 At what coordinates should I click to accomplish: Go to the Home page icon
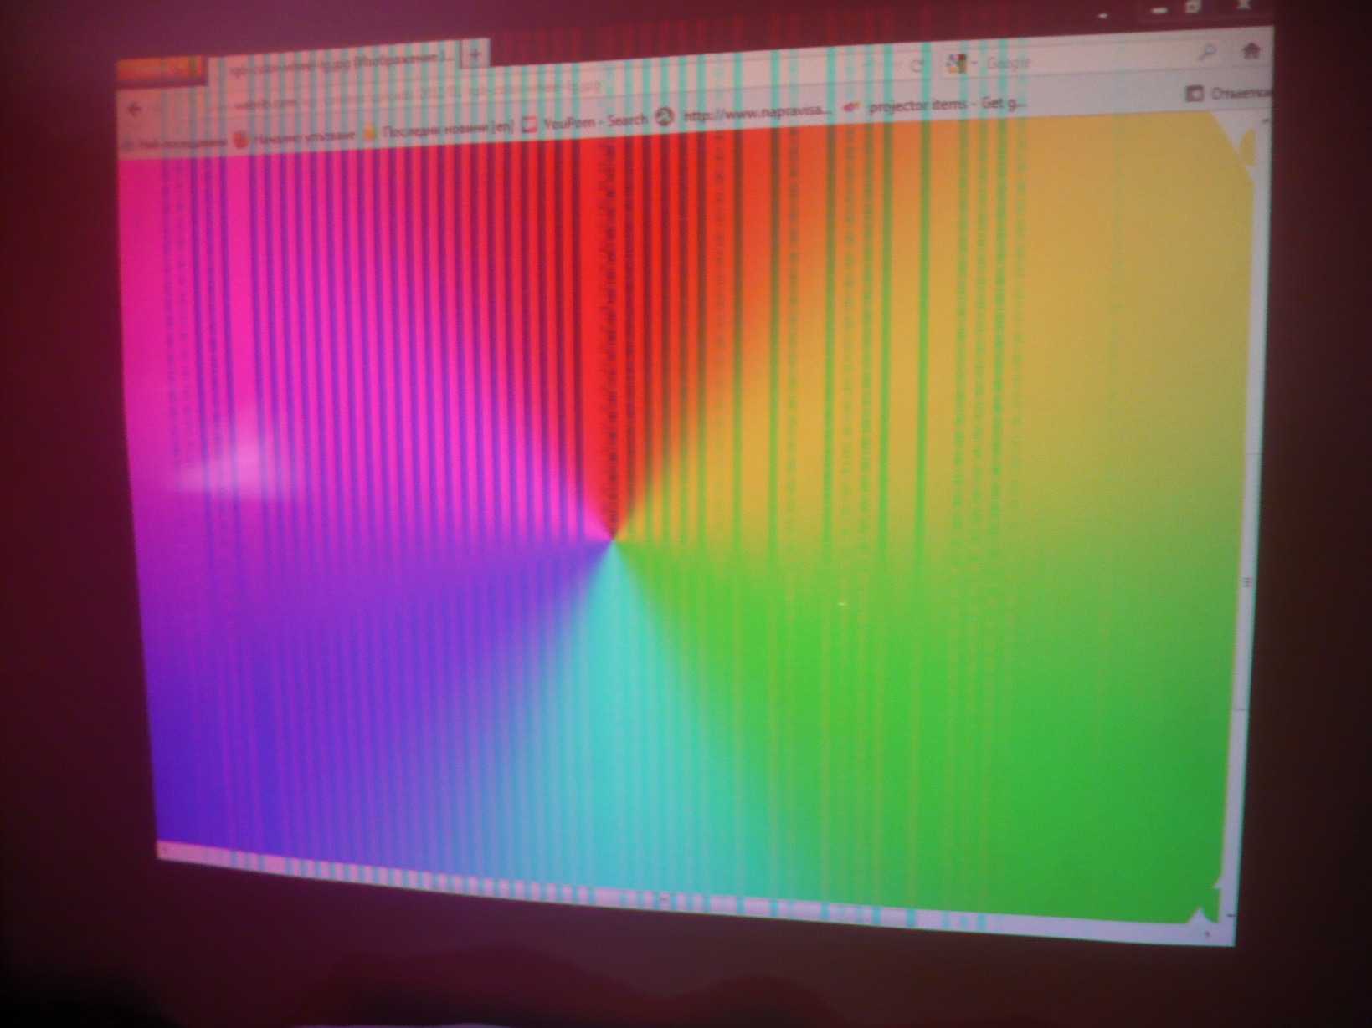click(x=1251, y=52)
